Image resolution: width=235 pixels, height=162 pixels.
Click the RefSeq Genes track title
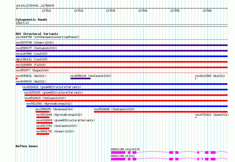click(x=27, y=146)
